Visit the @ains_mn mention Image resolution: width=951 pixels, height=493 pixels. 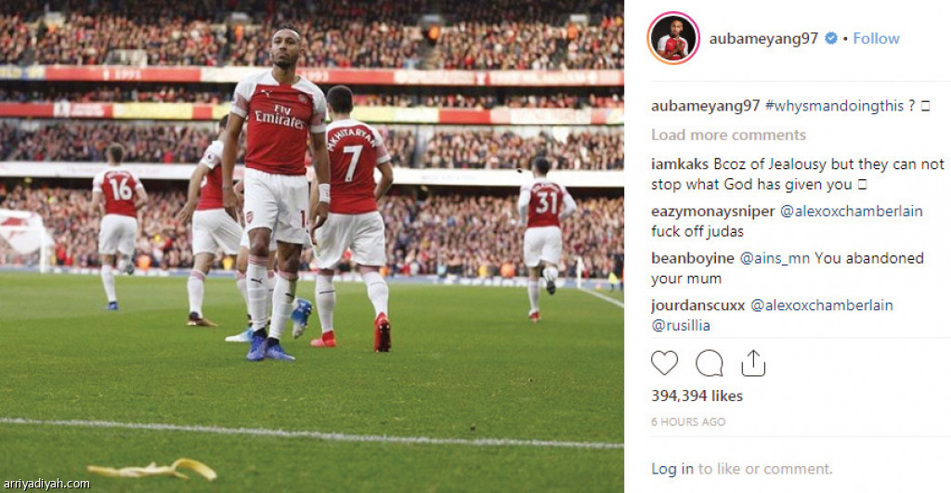775,258
